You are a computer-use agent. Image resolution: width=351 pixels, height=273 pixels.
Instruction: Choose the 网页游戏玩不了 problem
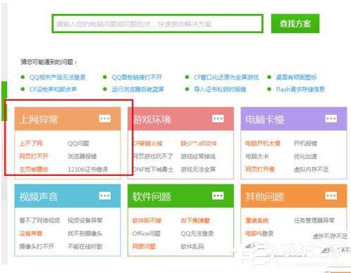pos(153,156)
